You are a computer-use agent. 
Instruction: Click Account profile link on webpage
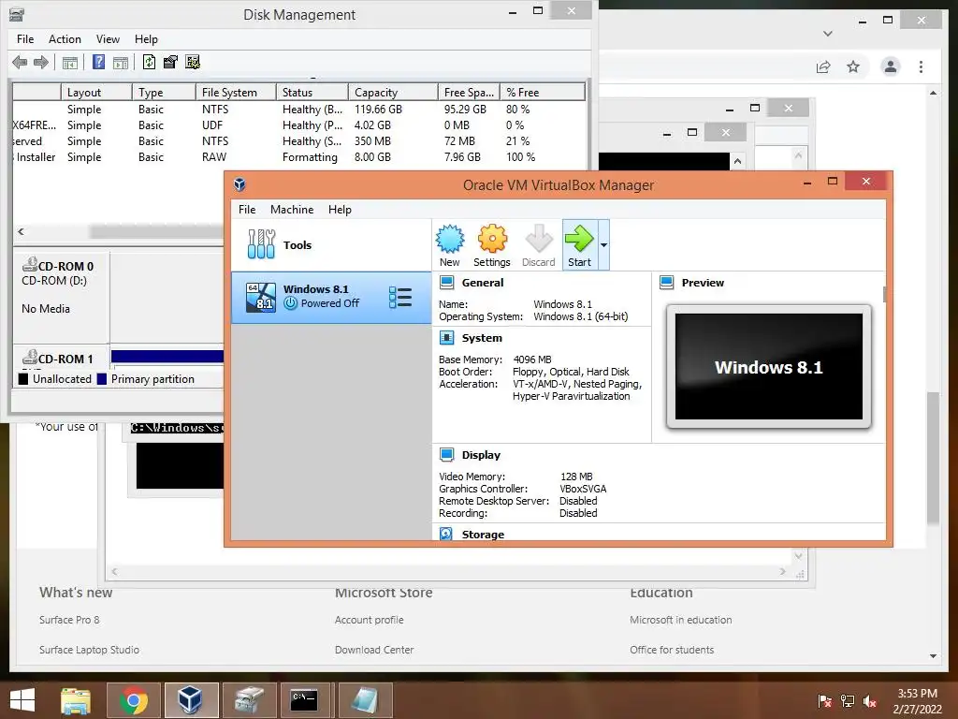pos(369,620)
